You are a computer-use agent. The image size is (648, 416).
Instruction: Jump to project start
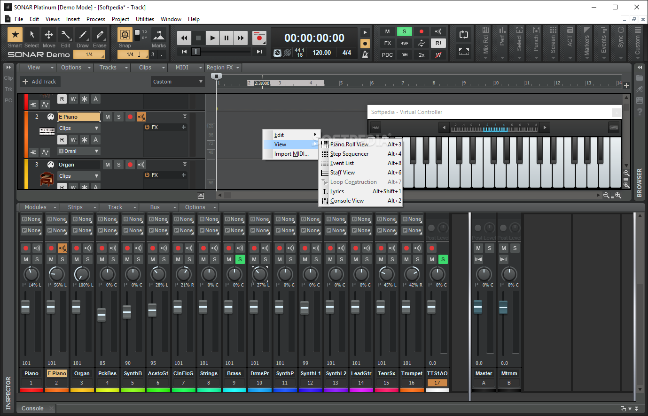point(184,52)
